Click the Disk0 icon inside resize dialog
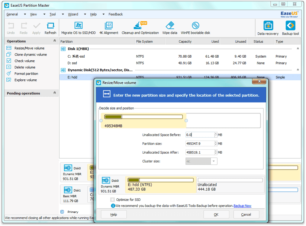The image size is (306, 226). click(106, 180)
